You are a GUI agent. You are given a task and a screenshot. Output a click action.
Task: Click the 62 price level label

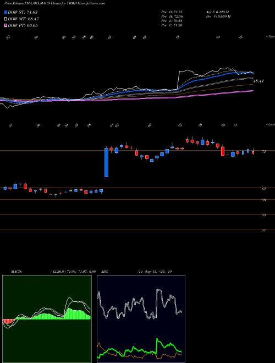click(263, 189)
